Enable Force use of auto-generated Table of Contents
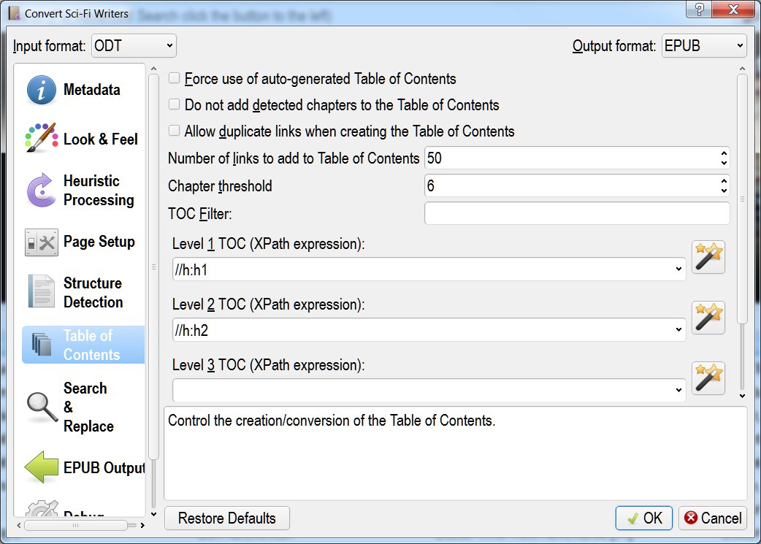This screenshot has height=544, width=761. coord(175,79)
